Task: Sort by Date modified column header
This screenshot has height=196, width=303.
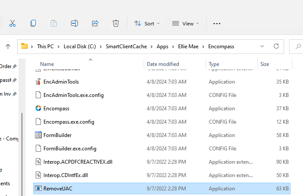Action: click(x=163, y=64)
